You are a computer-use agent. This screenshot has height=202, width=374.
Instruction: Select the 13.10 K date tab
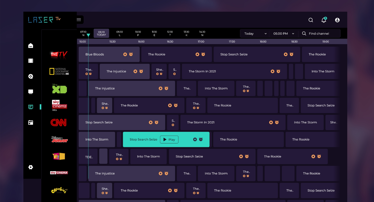coord(186,33)
